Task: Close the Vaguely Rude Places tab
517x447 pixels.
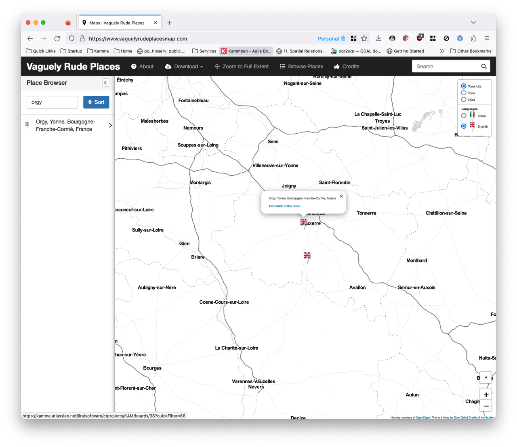Action: (x=155, y=23)
